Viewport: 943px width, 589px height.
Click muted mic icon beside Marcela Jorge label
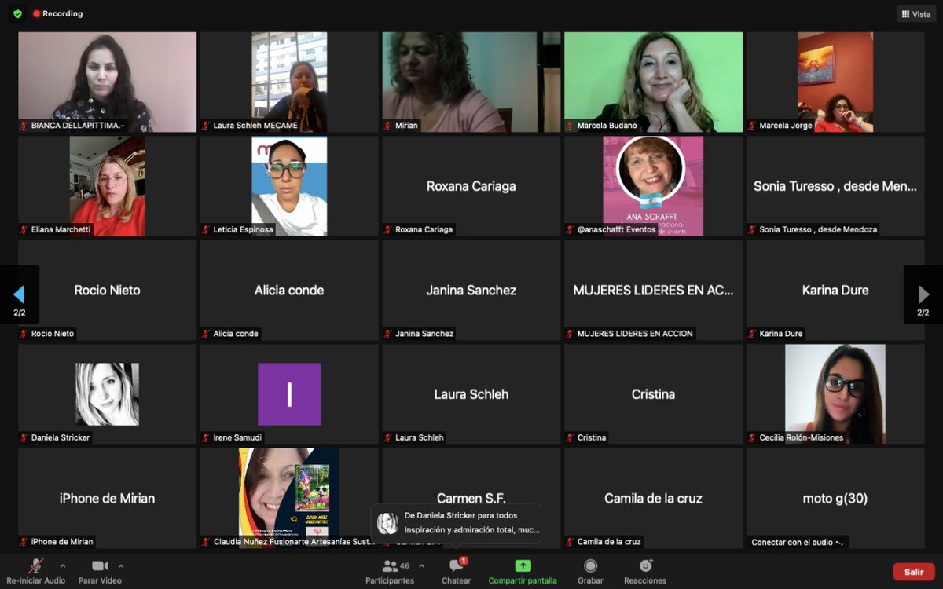click(x=753, y=126)
